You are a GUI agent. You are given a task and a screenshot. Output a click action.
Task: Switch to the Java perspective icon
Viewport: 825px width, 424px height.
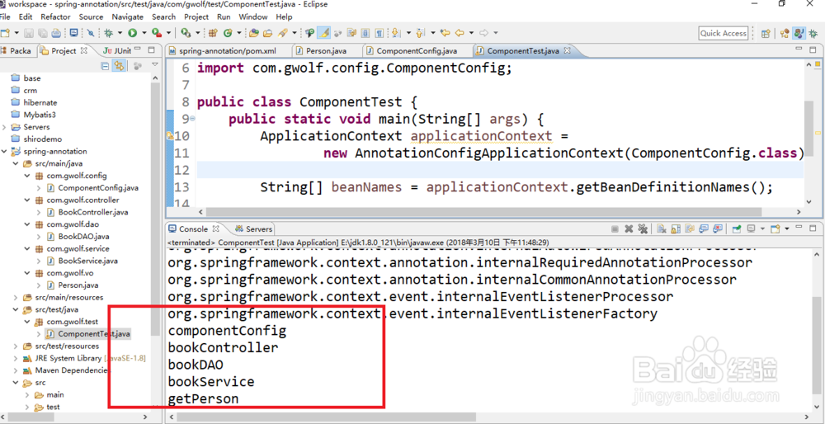[799, 33]
